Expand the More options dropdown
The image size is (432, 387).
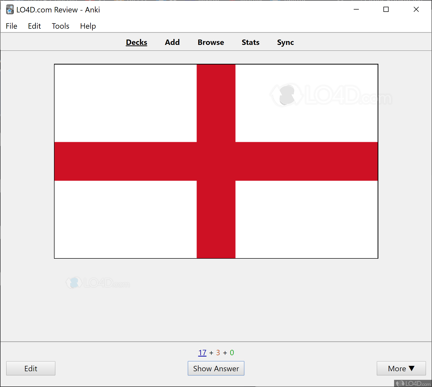point(401,368)
